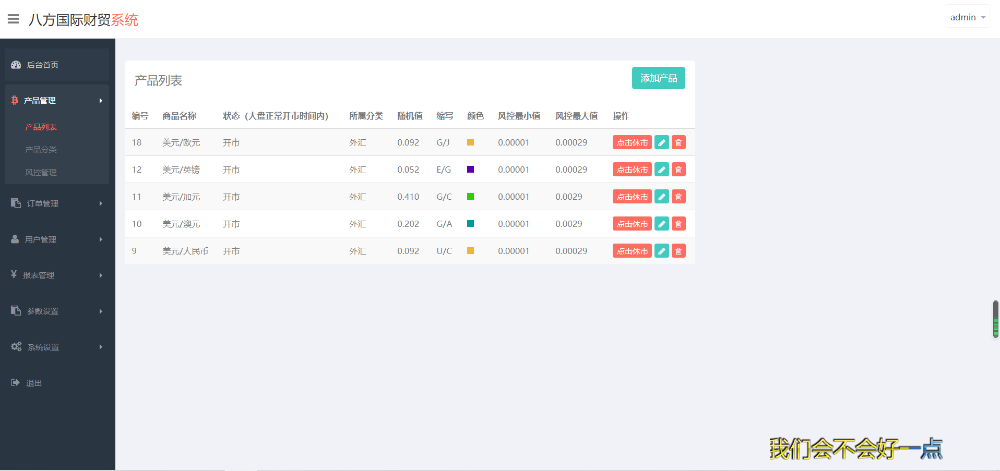The image size is (1000, 471).
Task: Click edit pencil icon for 美元/人民币
Action: 661,251
